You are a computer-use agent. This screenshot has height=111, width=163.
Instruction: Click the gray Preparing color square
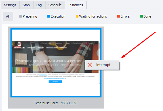click(21, 16)
